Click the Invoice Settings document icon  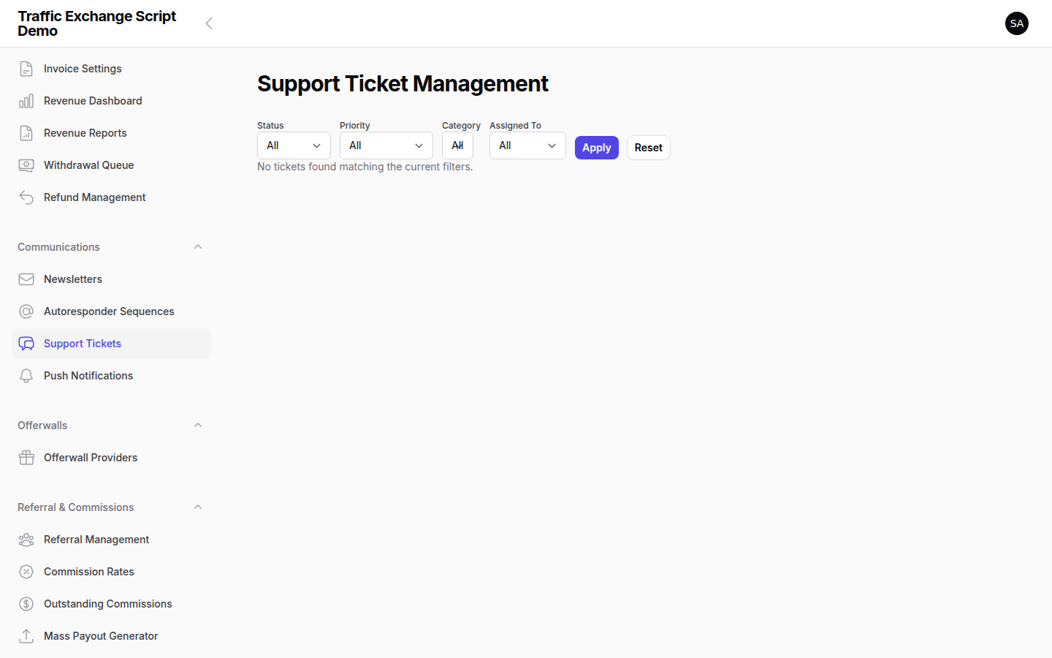pyautogui.click(x=26, y=68)
